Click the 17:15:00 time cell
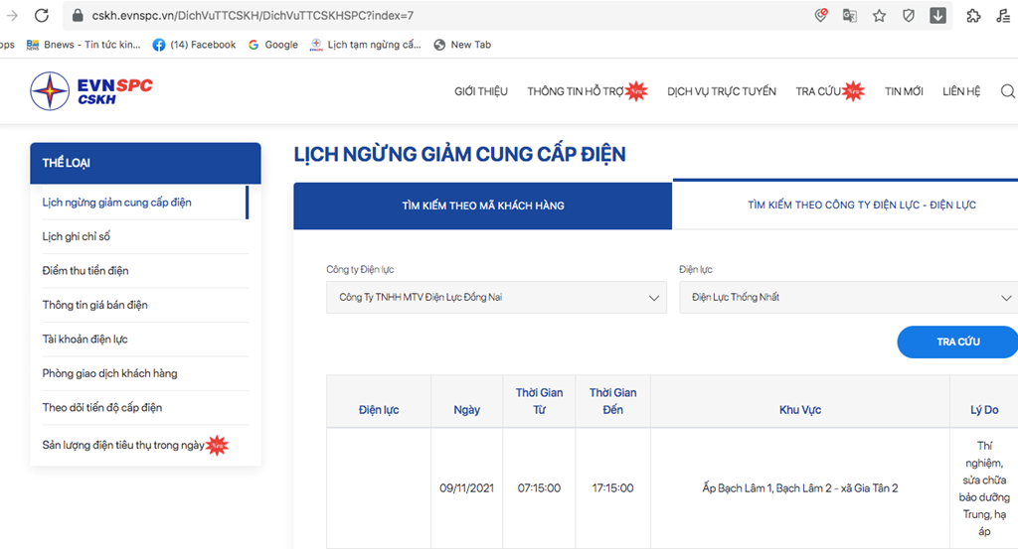The image size is (1018, 549). click(x=612, y=488)
